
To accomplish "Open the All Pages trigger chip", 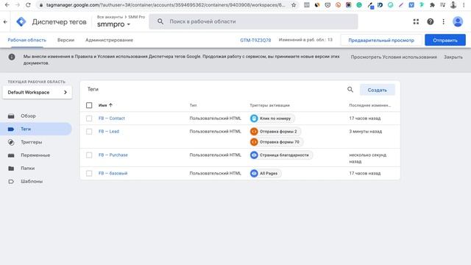I will click(266, 174).
